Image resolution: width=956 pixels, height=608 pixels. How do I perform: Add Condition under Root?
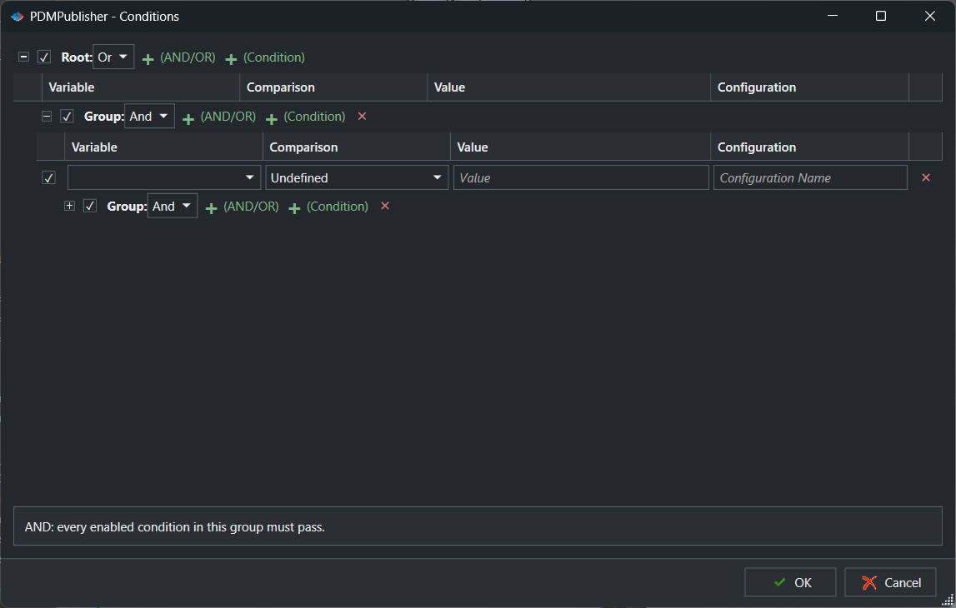coord(265,57)
